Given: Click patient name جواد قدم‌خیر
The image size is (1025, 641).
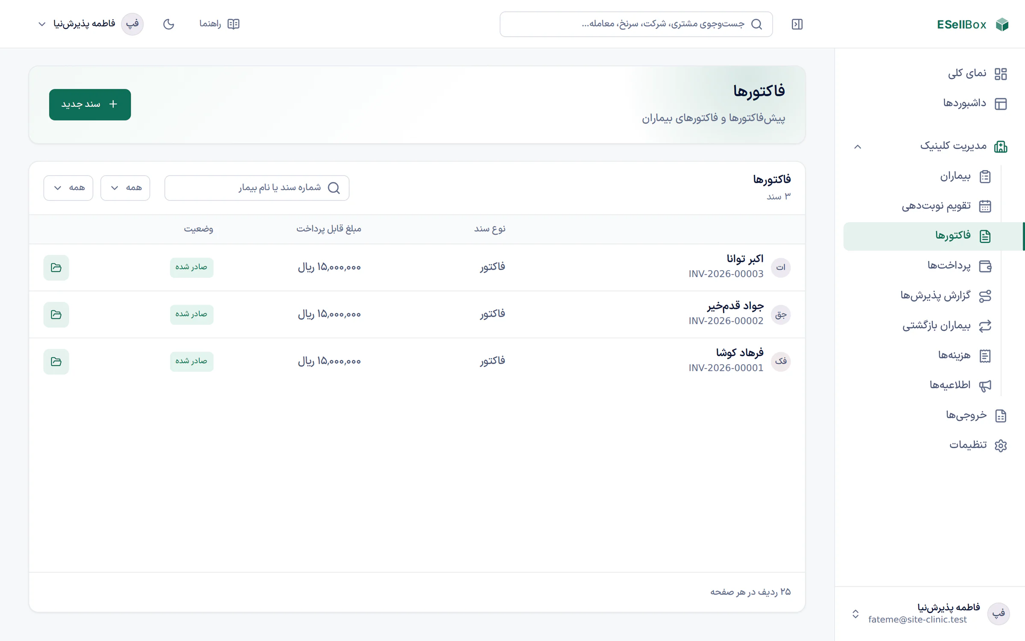Looking at the screenshot, I should tap(735, 306).
